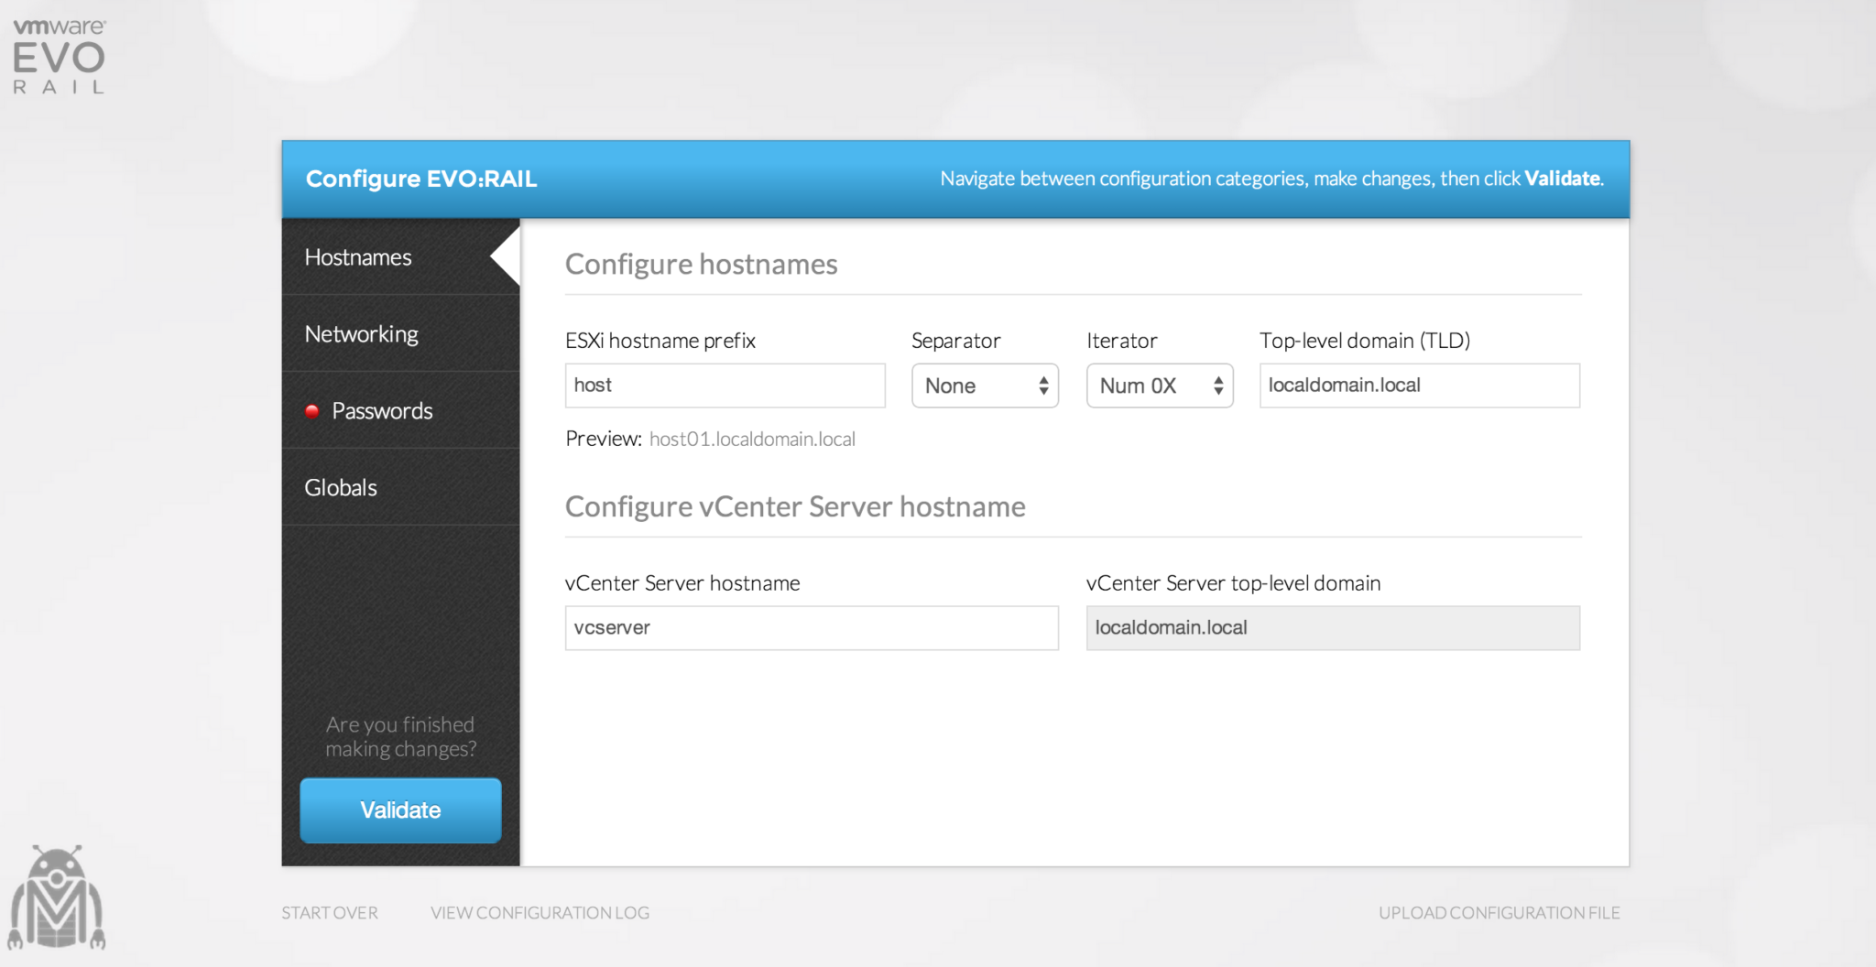Click the red alert dot beside Passwords
1876x967 pixels.
pos(311,411)
